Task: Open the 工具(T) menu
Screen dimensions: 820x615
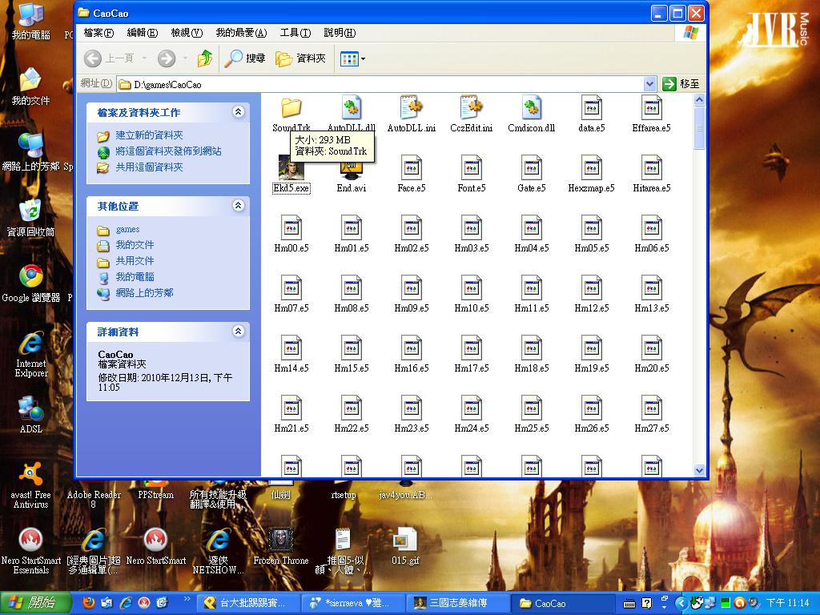Action: point(295,33)
